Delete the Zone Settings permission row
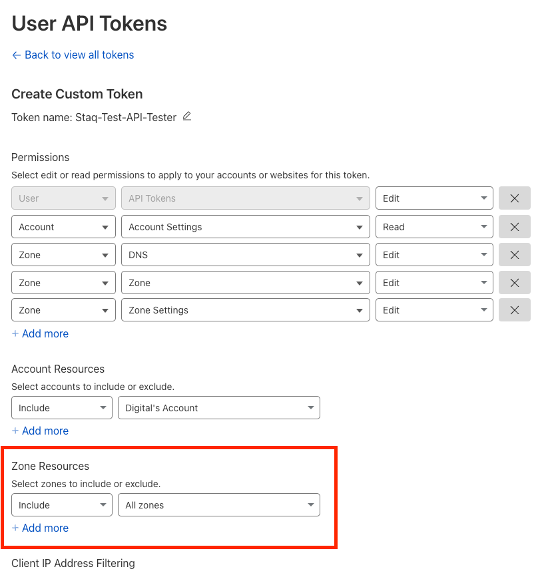 [x=515, y=310]
